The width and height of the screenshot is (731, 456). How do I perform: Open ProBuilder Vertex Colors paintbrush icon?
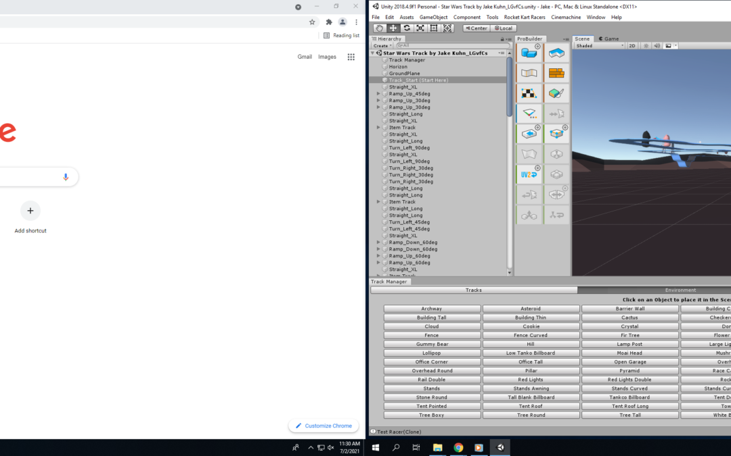click(x=556, y=93)
